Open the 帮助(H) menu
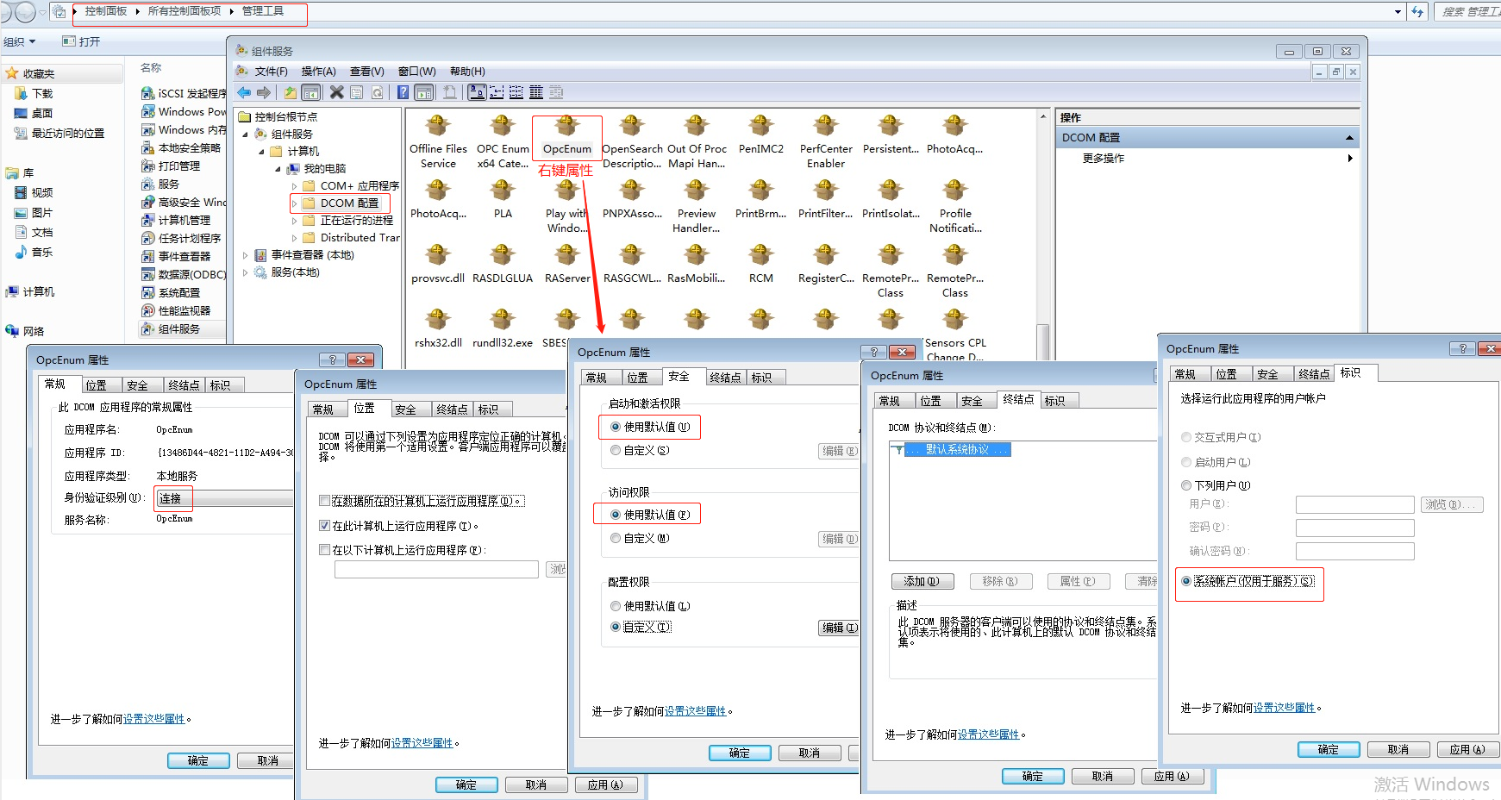 tap(467, 72)
